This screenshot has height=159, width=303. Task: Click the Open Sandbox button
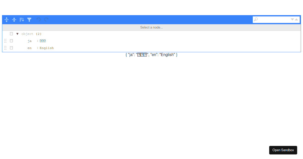283,150
